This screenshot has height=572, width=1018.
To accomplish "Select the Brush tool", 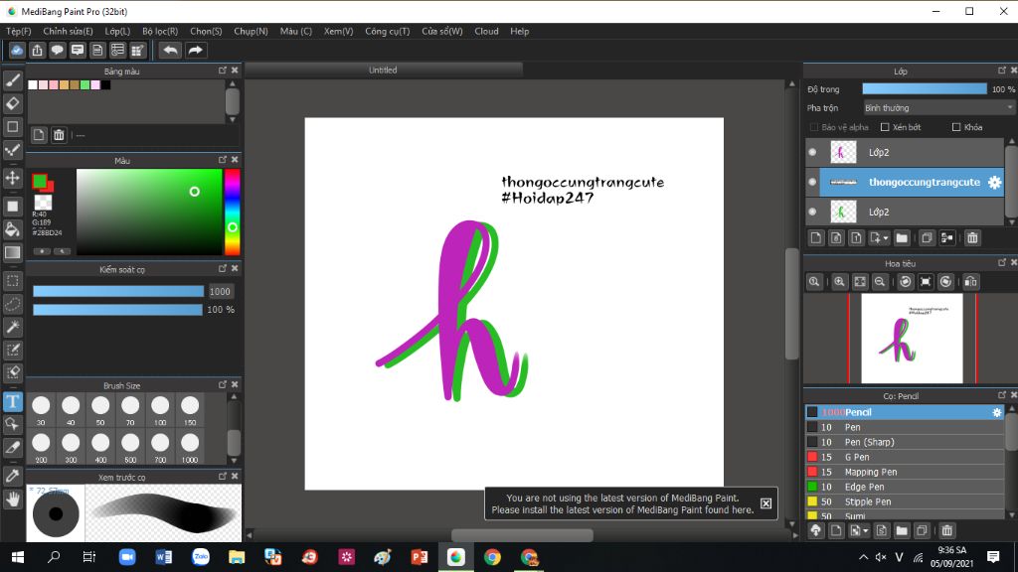I will [12, 80].
